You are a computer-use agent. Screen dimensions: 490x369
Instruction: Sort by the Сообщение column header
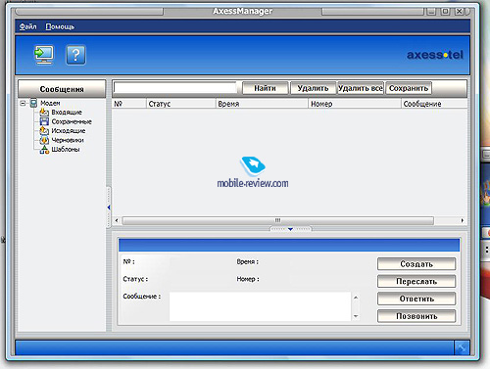pyautogui.click(x=434, y=104)
